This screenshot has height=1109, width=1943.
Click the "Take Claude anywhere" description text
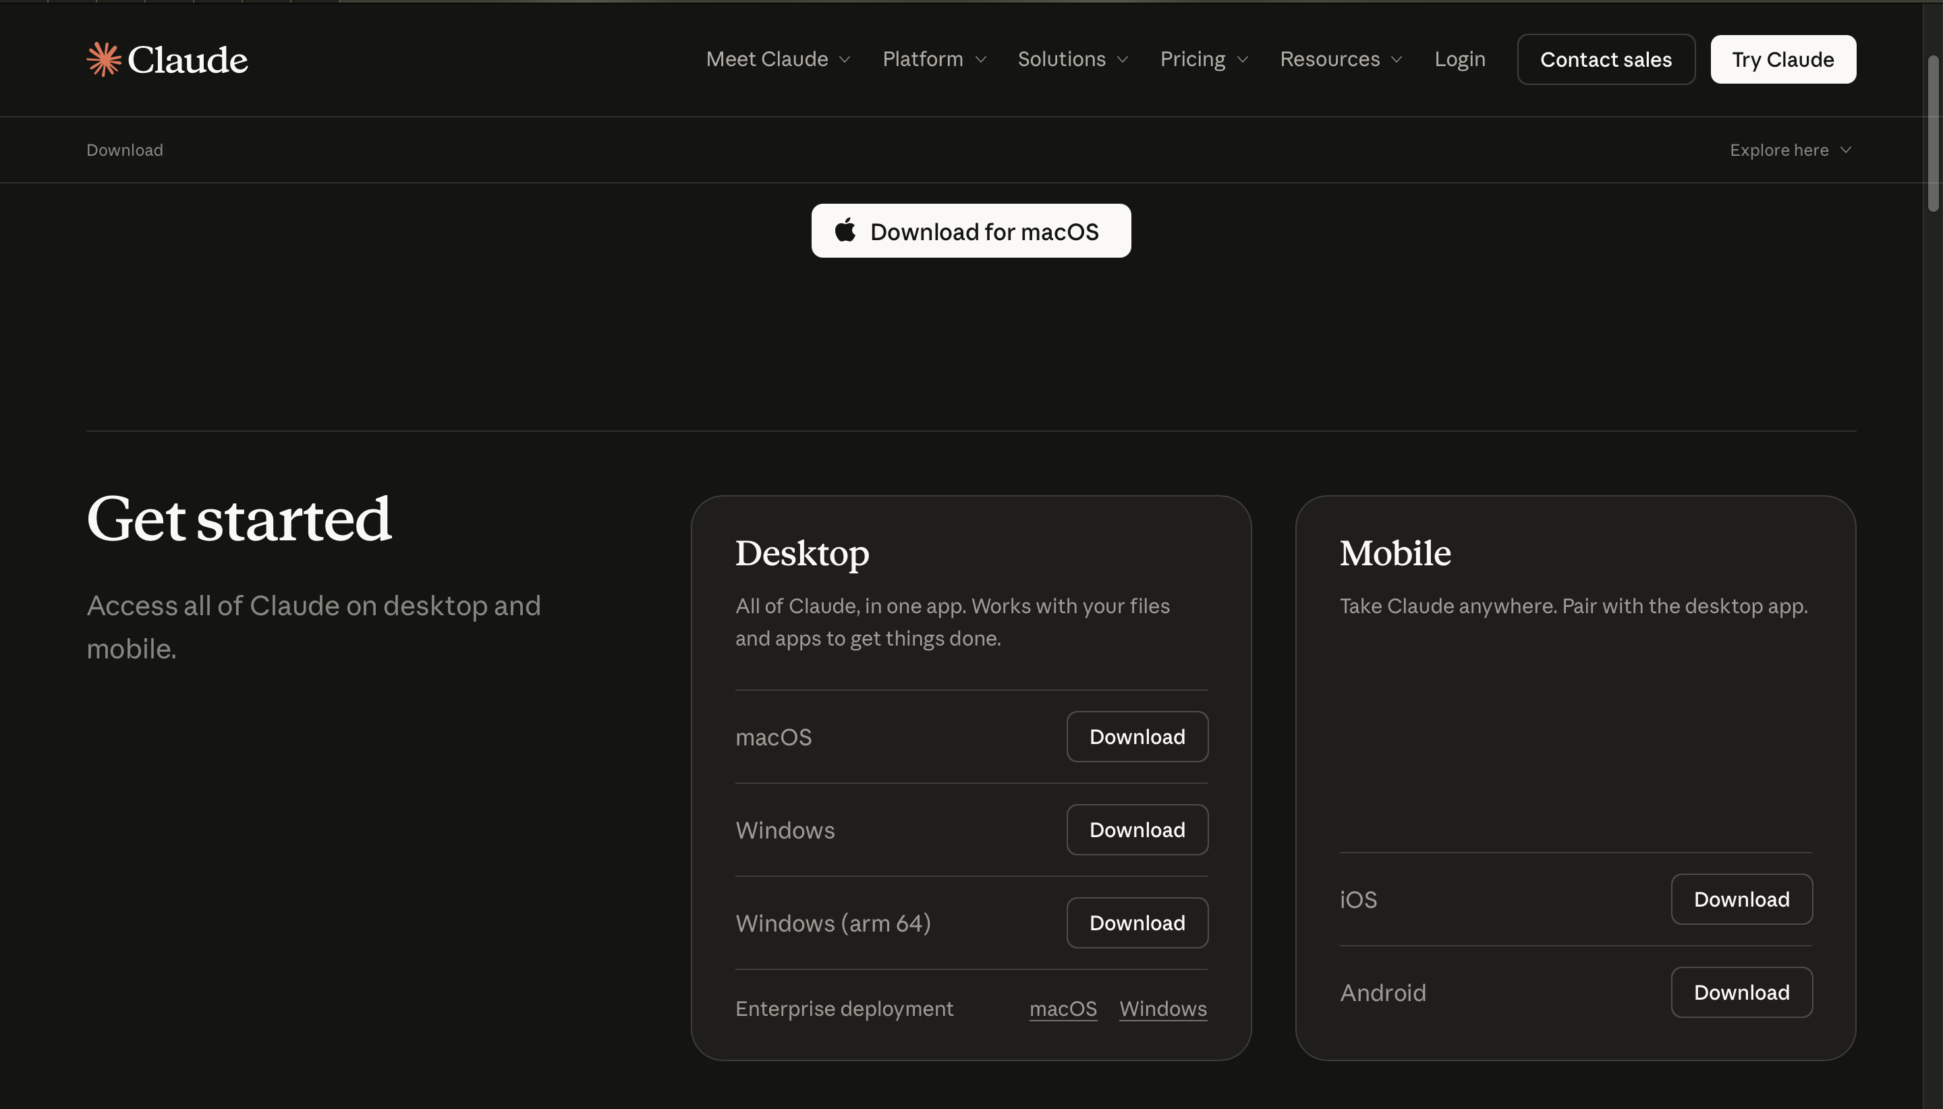[1573, 606]
